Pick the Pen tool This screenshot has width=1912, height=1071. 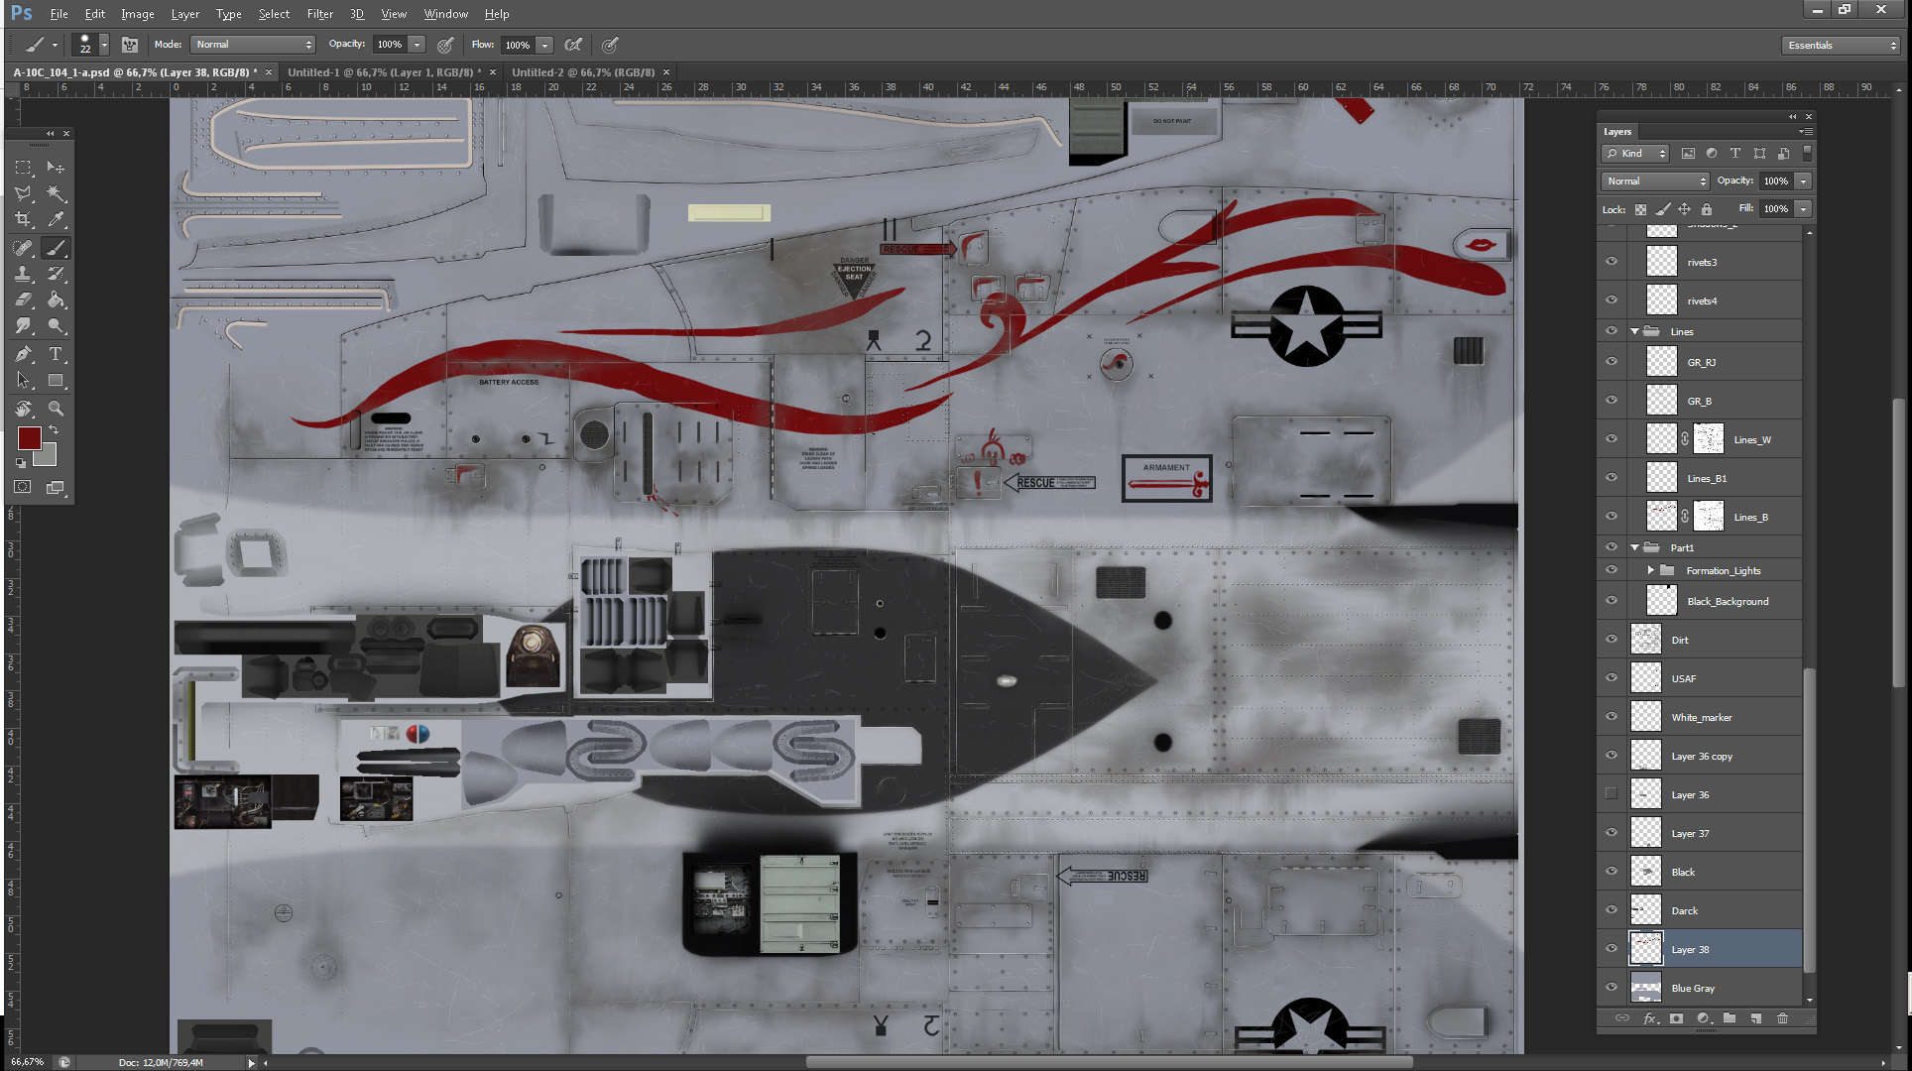tap(23, 354)
